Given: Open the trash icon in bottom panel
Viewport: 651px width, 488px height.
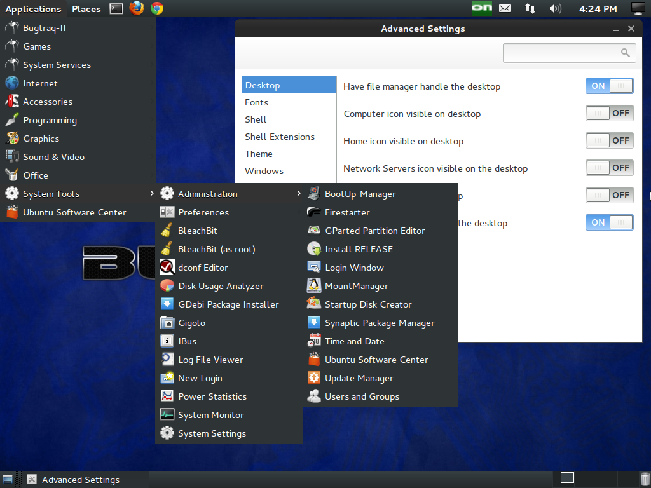Looking at the screenshot, I should (645, 479).
